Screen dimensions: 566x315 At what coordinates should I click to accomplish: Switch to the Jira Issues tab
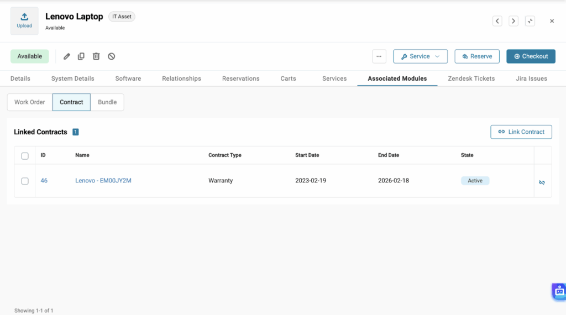[531, 78]
